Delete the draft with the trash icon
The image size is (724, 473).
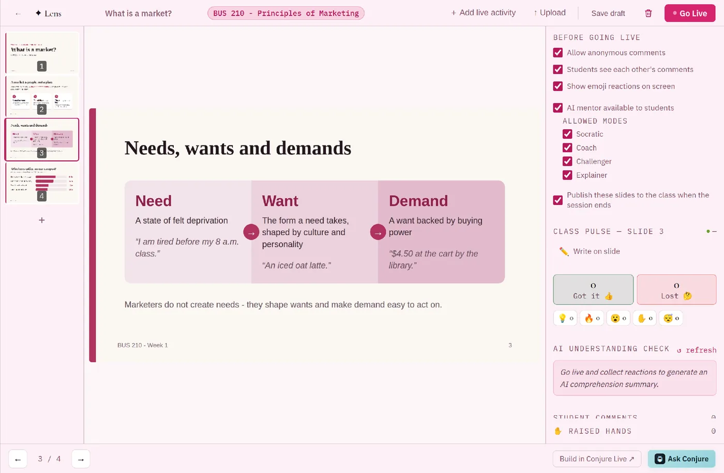(648, 13)
